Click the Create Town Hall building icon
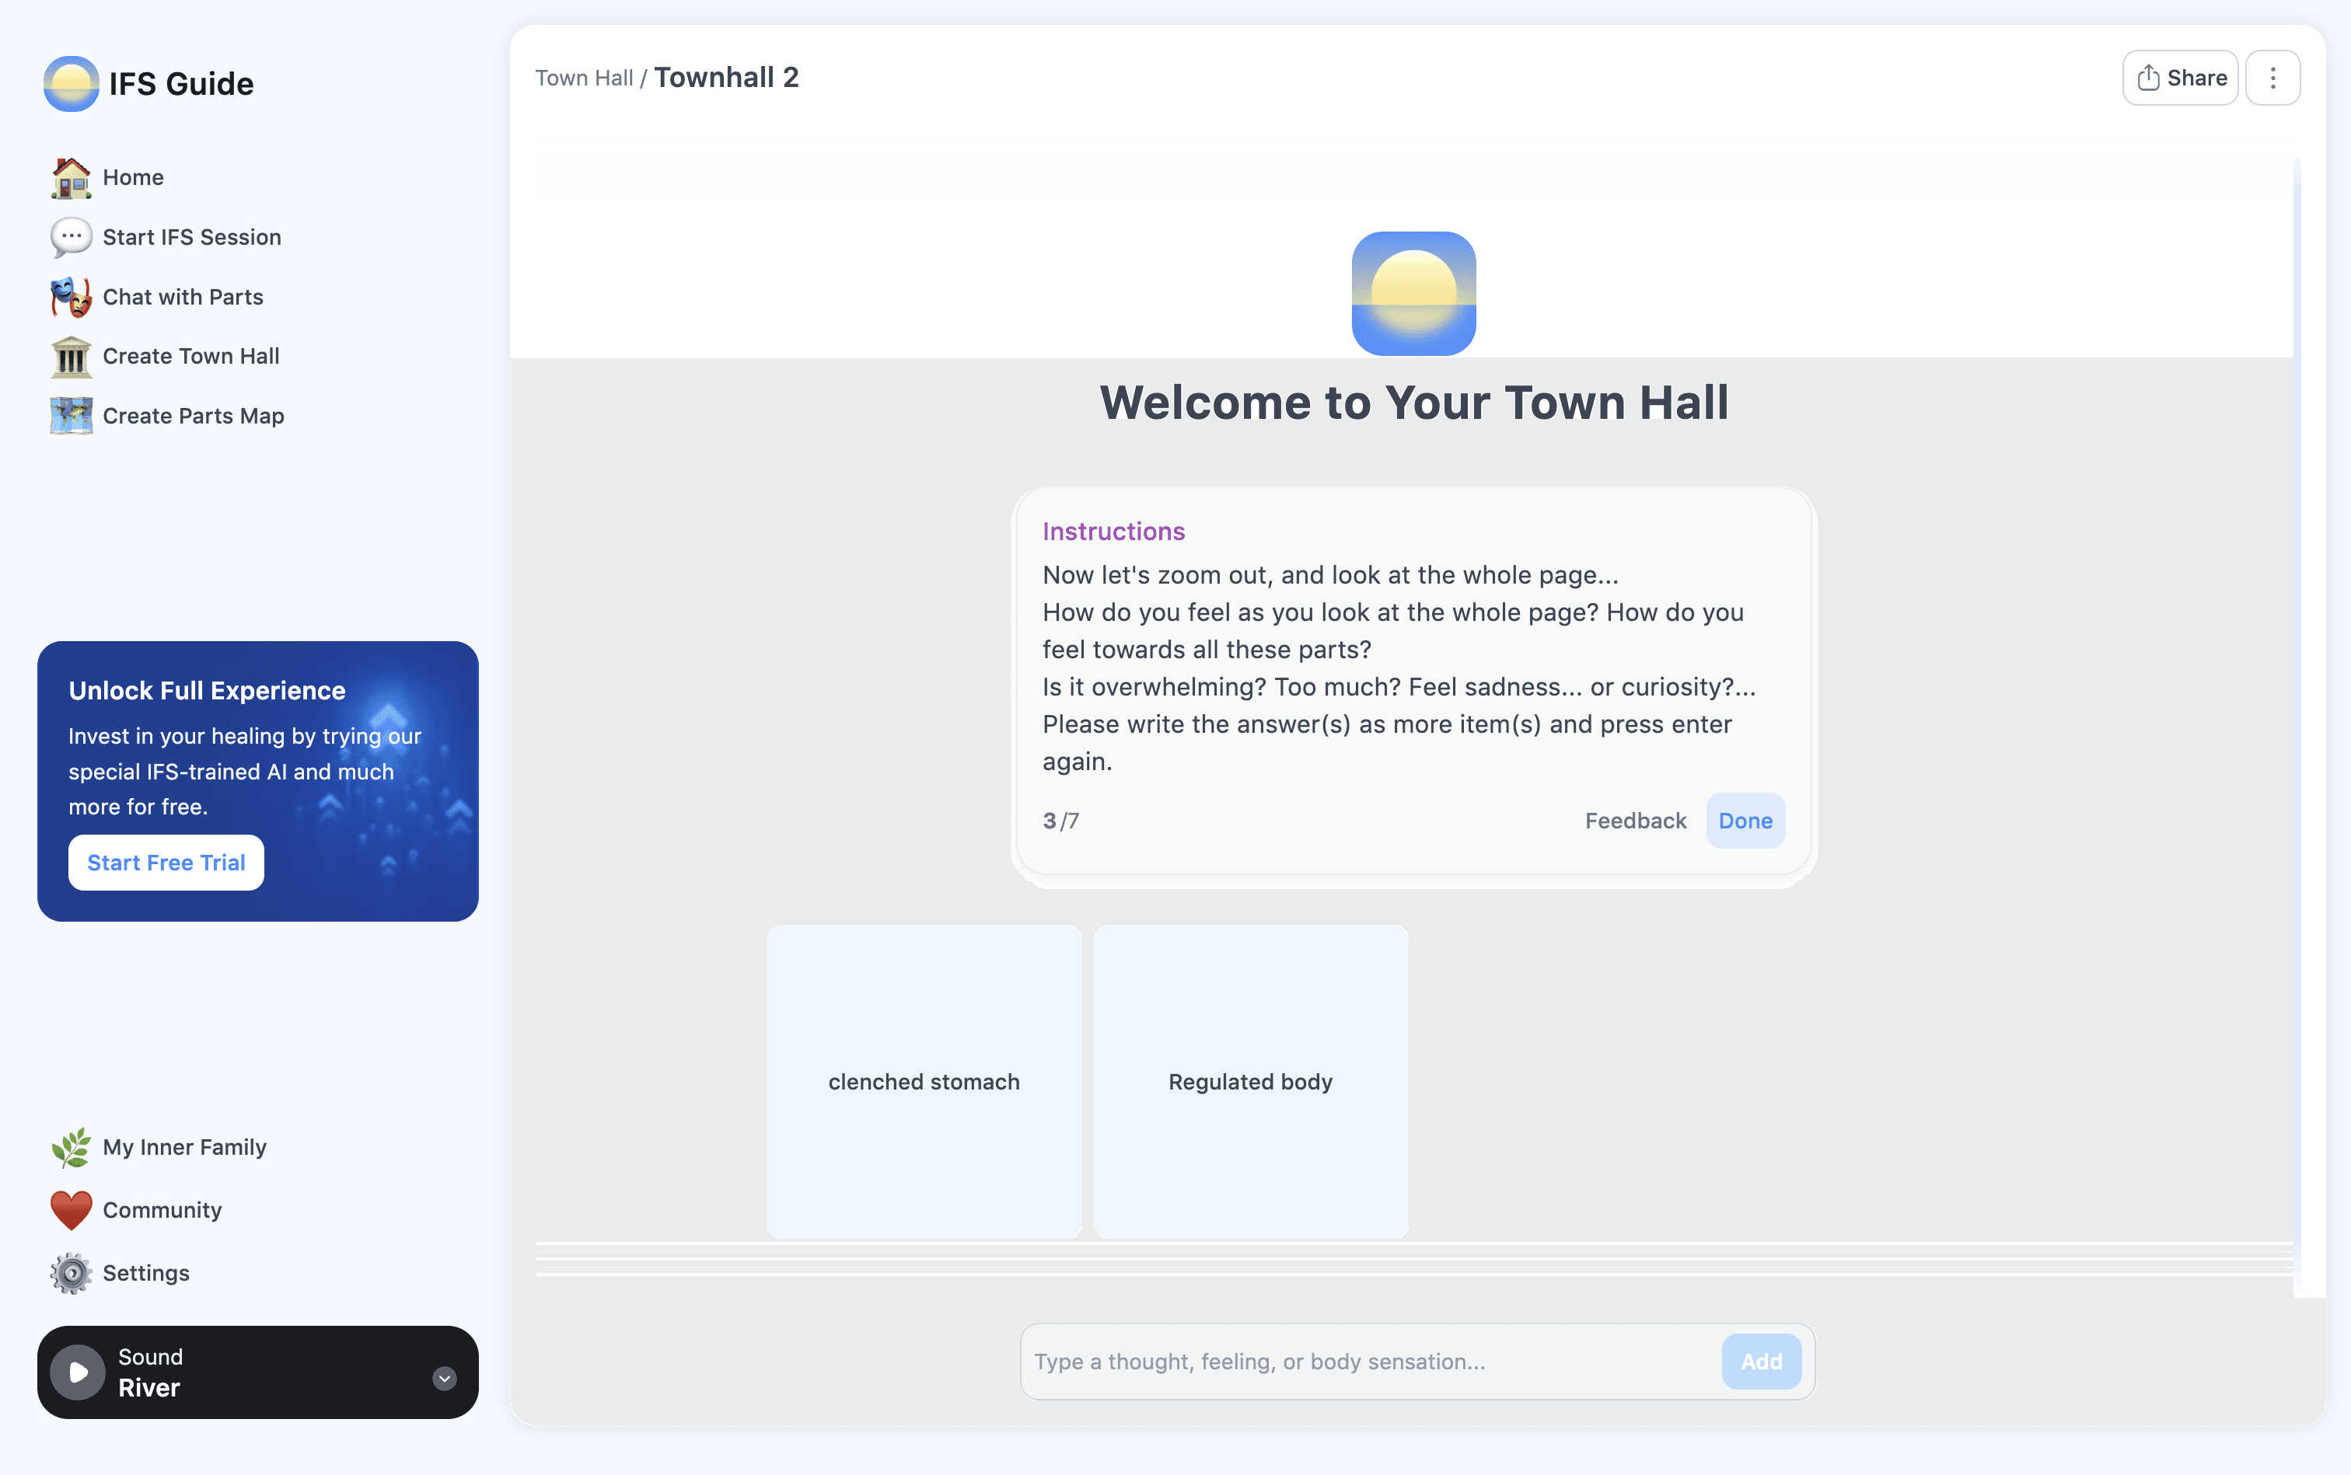The height and width of the screenshot is (1475, 2351). pyautogui.click(x=72, y=356)
